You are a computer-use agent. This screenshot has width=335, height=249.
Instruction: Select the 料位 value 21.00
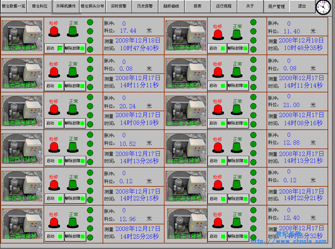[291, 105]
